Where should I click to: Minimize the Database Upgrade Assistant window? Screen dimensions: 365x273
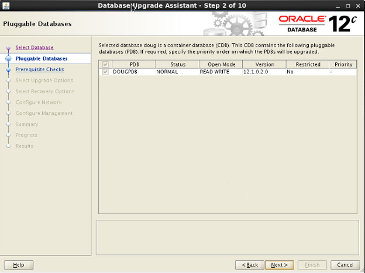[x=338, y=5]
